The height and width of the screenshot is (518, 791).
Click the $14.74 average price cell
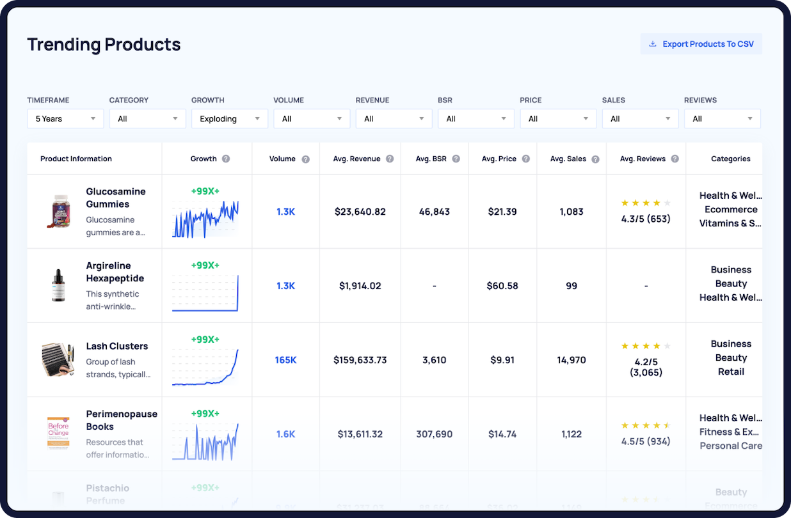(x=502, y=434)
